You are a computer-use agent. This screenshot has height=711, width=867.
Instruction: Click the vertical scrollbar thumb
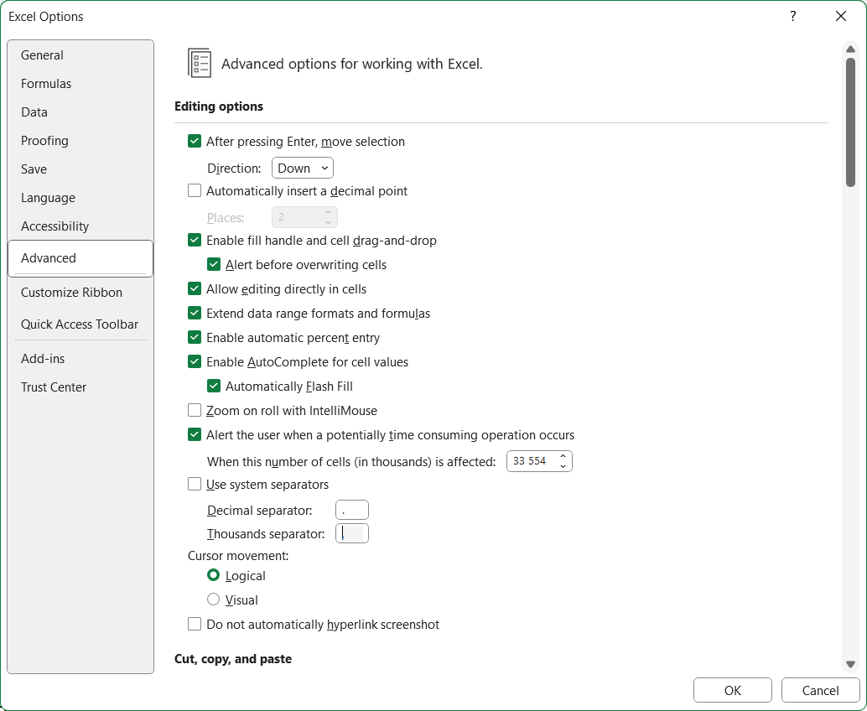(x=850, y=122)
